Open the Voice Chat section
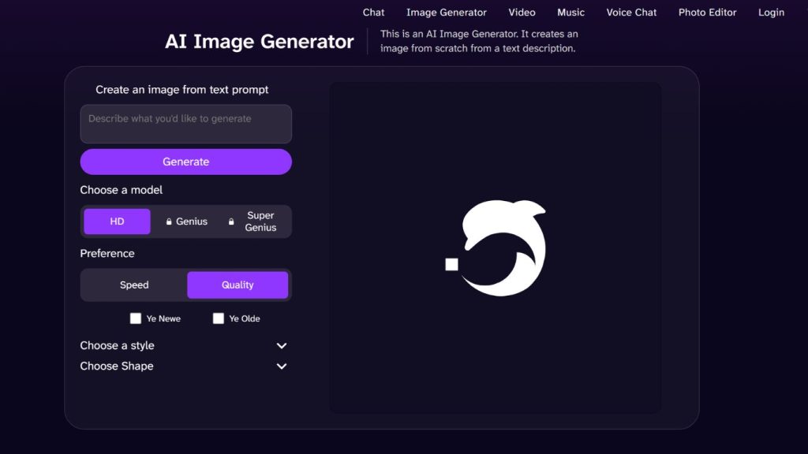Image resolution: width=808 pixels, height=454 pixels. click(x=631, y=12)
